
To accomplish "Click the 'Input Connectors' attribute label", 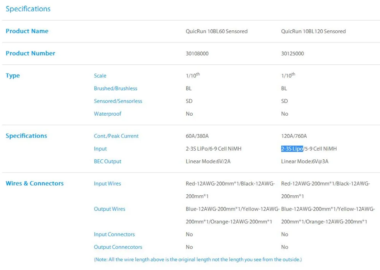I will [114, 234].
